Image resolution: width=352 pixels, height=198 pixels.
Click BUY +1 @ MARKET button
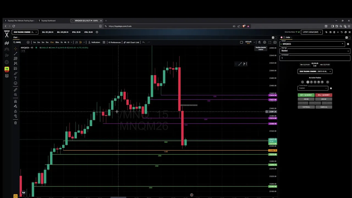306,95
